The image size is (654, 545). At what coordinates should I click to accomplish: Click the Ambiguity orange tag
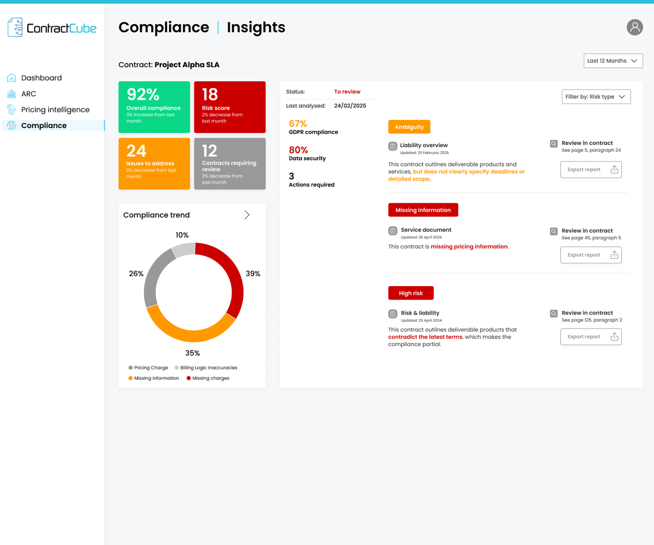[x=409, y=127]
